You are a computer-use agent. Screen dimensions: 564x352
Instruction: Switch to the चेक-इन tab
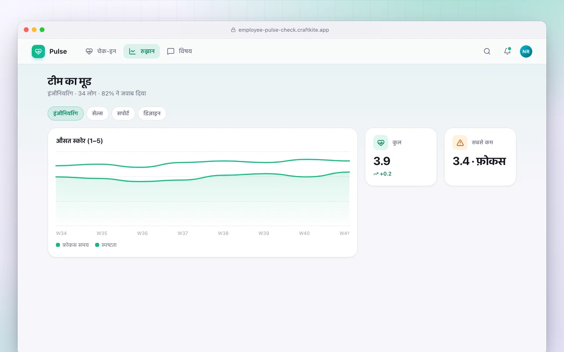(x=101, y=51)
